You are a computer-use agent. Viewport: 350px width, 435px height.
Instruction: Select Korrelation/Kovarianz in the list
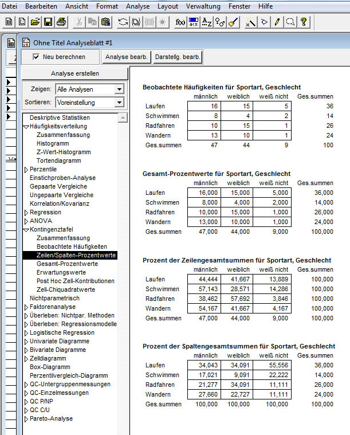[x=60, y=203]
